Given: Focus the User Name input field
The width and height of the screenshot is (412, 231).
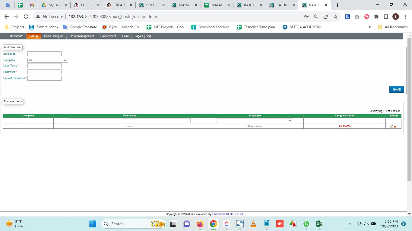Looking at the screenshot, I should point(44,66).
